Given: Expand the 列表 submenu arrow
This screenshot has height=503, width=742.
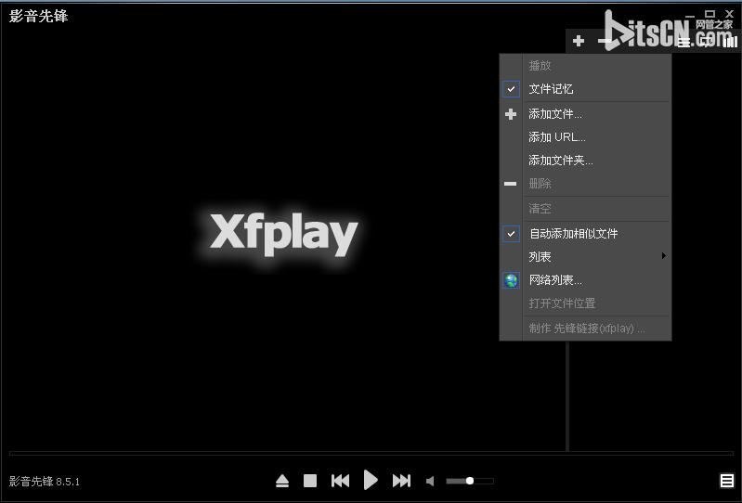Looking at the screenshot, I should click(664, 256).
